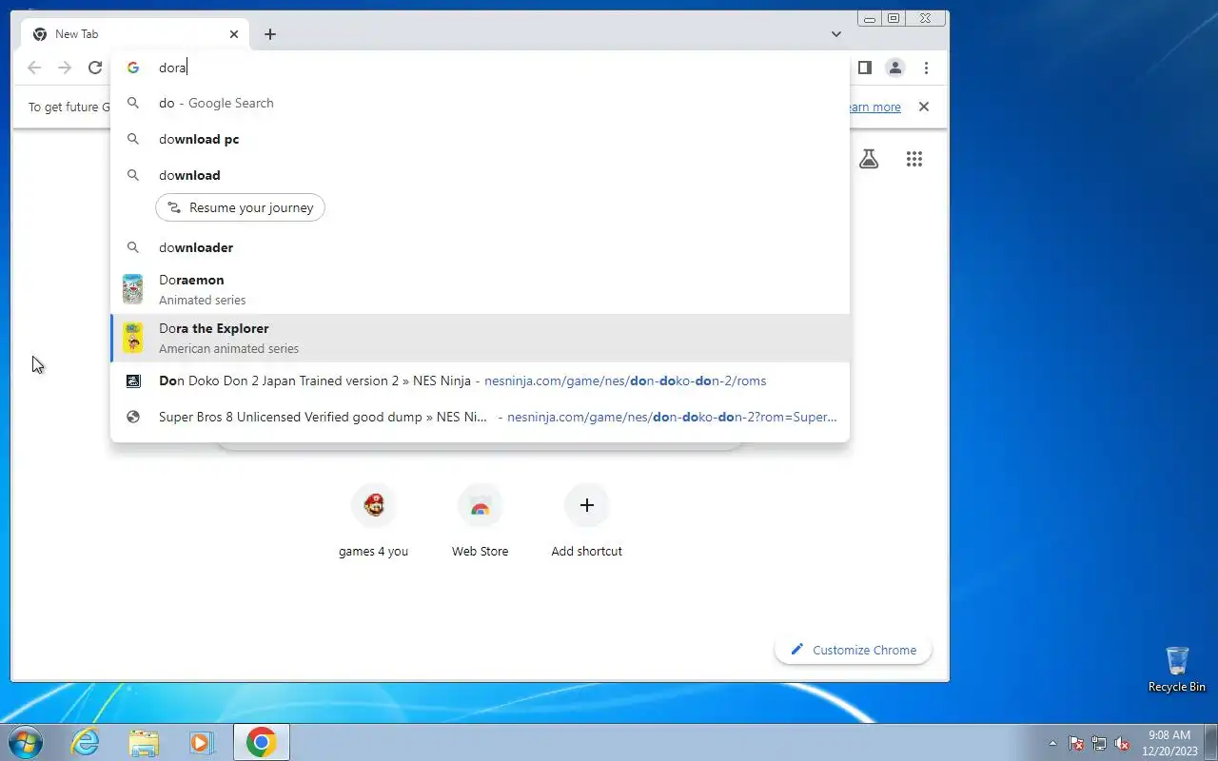Launch Internet Explorer from the taskbar

(86, 742)
